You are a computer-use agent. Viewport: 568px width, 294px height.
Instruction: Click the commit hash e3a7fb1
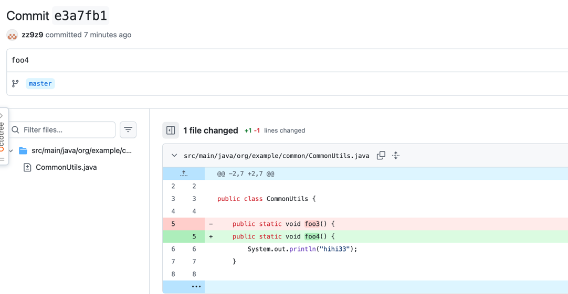80,16
